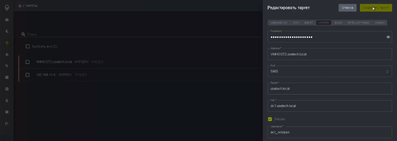
Task: Select the yellow targets icon in sidebar
Action: 7,43
